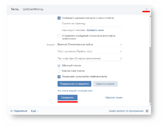Image resolution: width=164 pixels, height=128 pixels.
Task: Click the scrollbar down arrow
Action: tap(150, 104)
